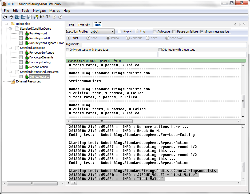Click the Arguments input field
The image size is (250, 194).
[x=164, y=44]
